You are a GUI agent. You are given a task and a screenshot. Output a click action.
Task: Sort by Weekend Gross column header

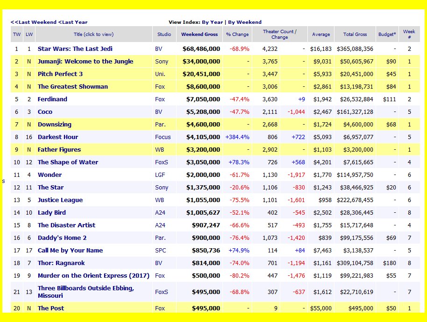click(199, 34)
